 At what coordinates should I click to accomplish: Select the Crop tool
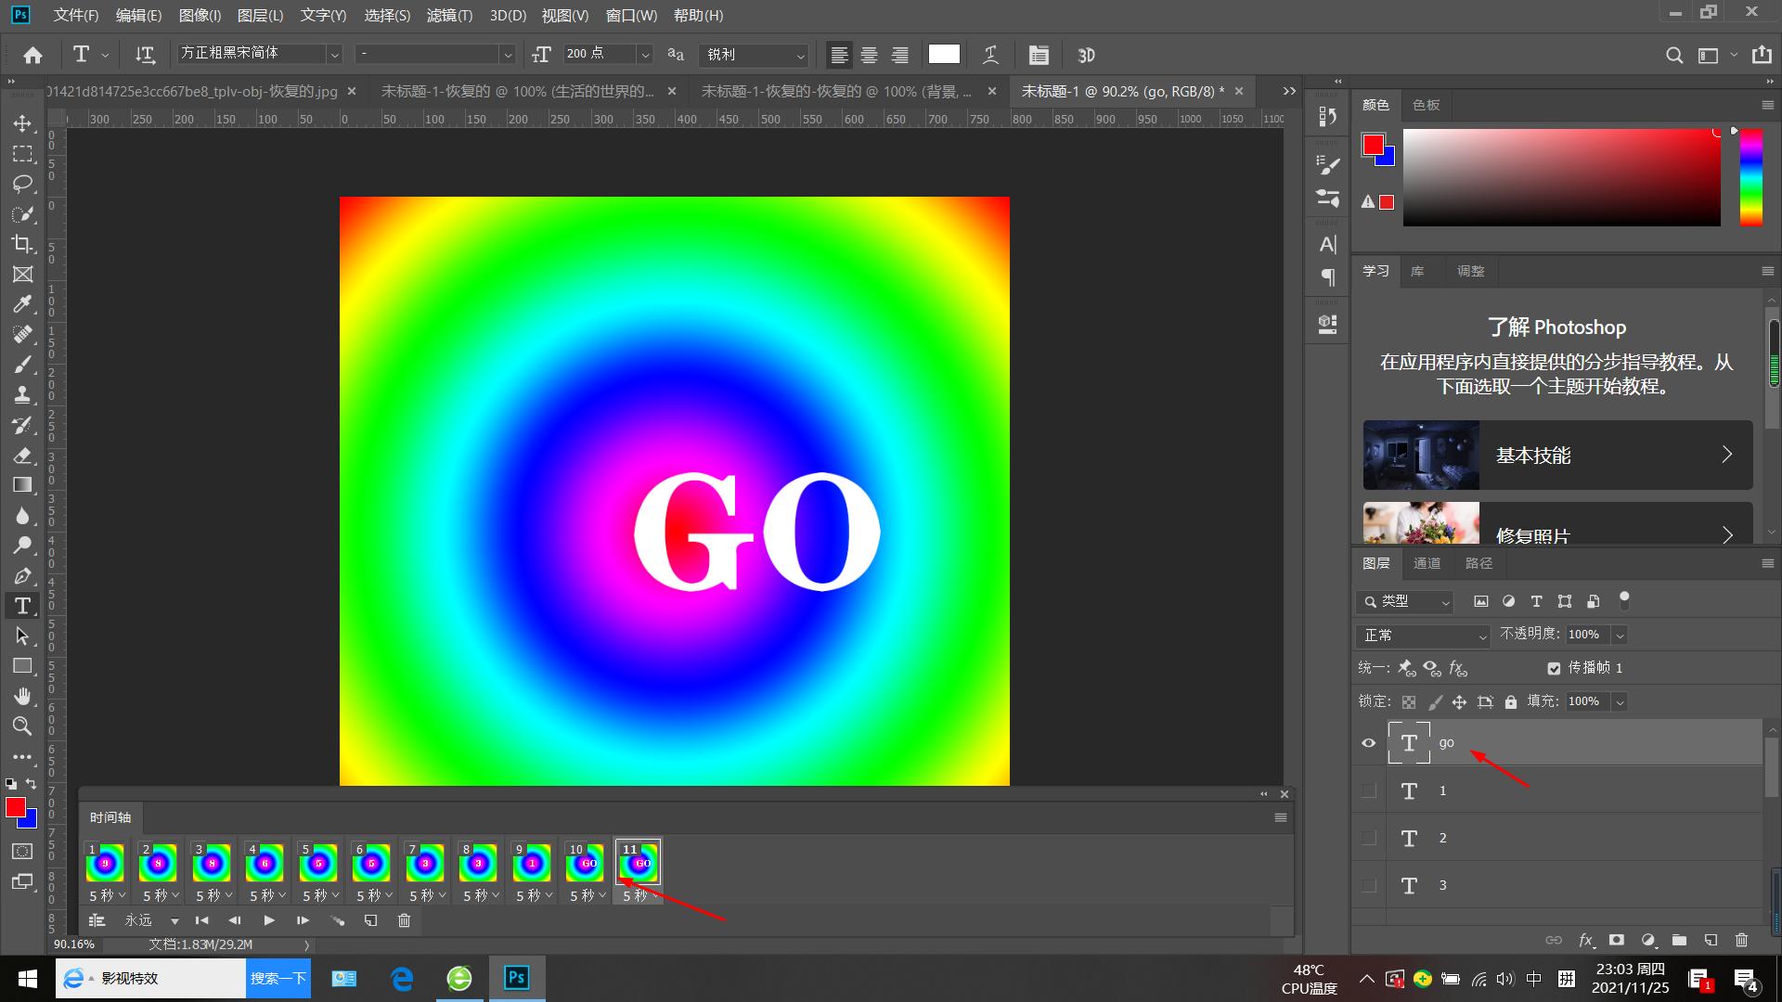(22, 244)
